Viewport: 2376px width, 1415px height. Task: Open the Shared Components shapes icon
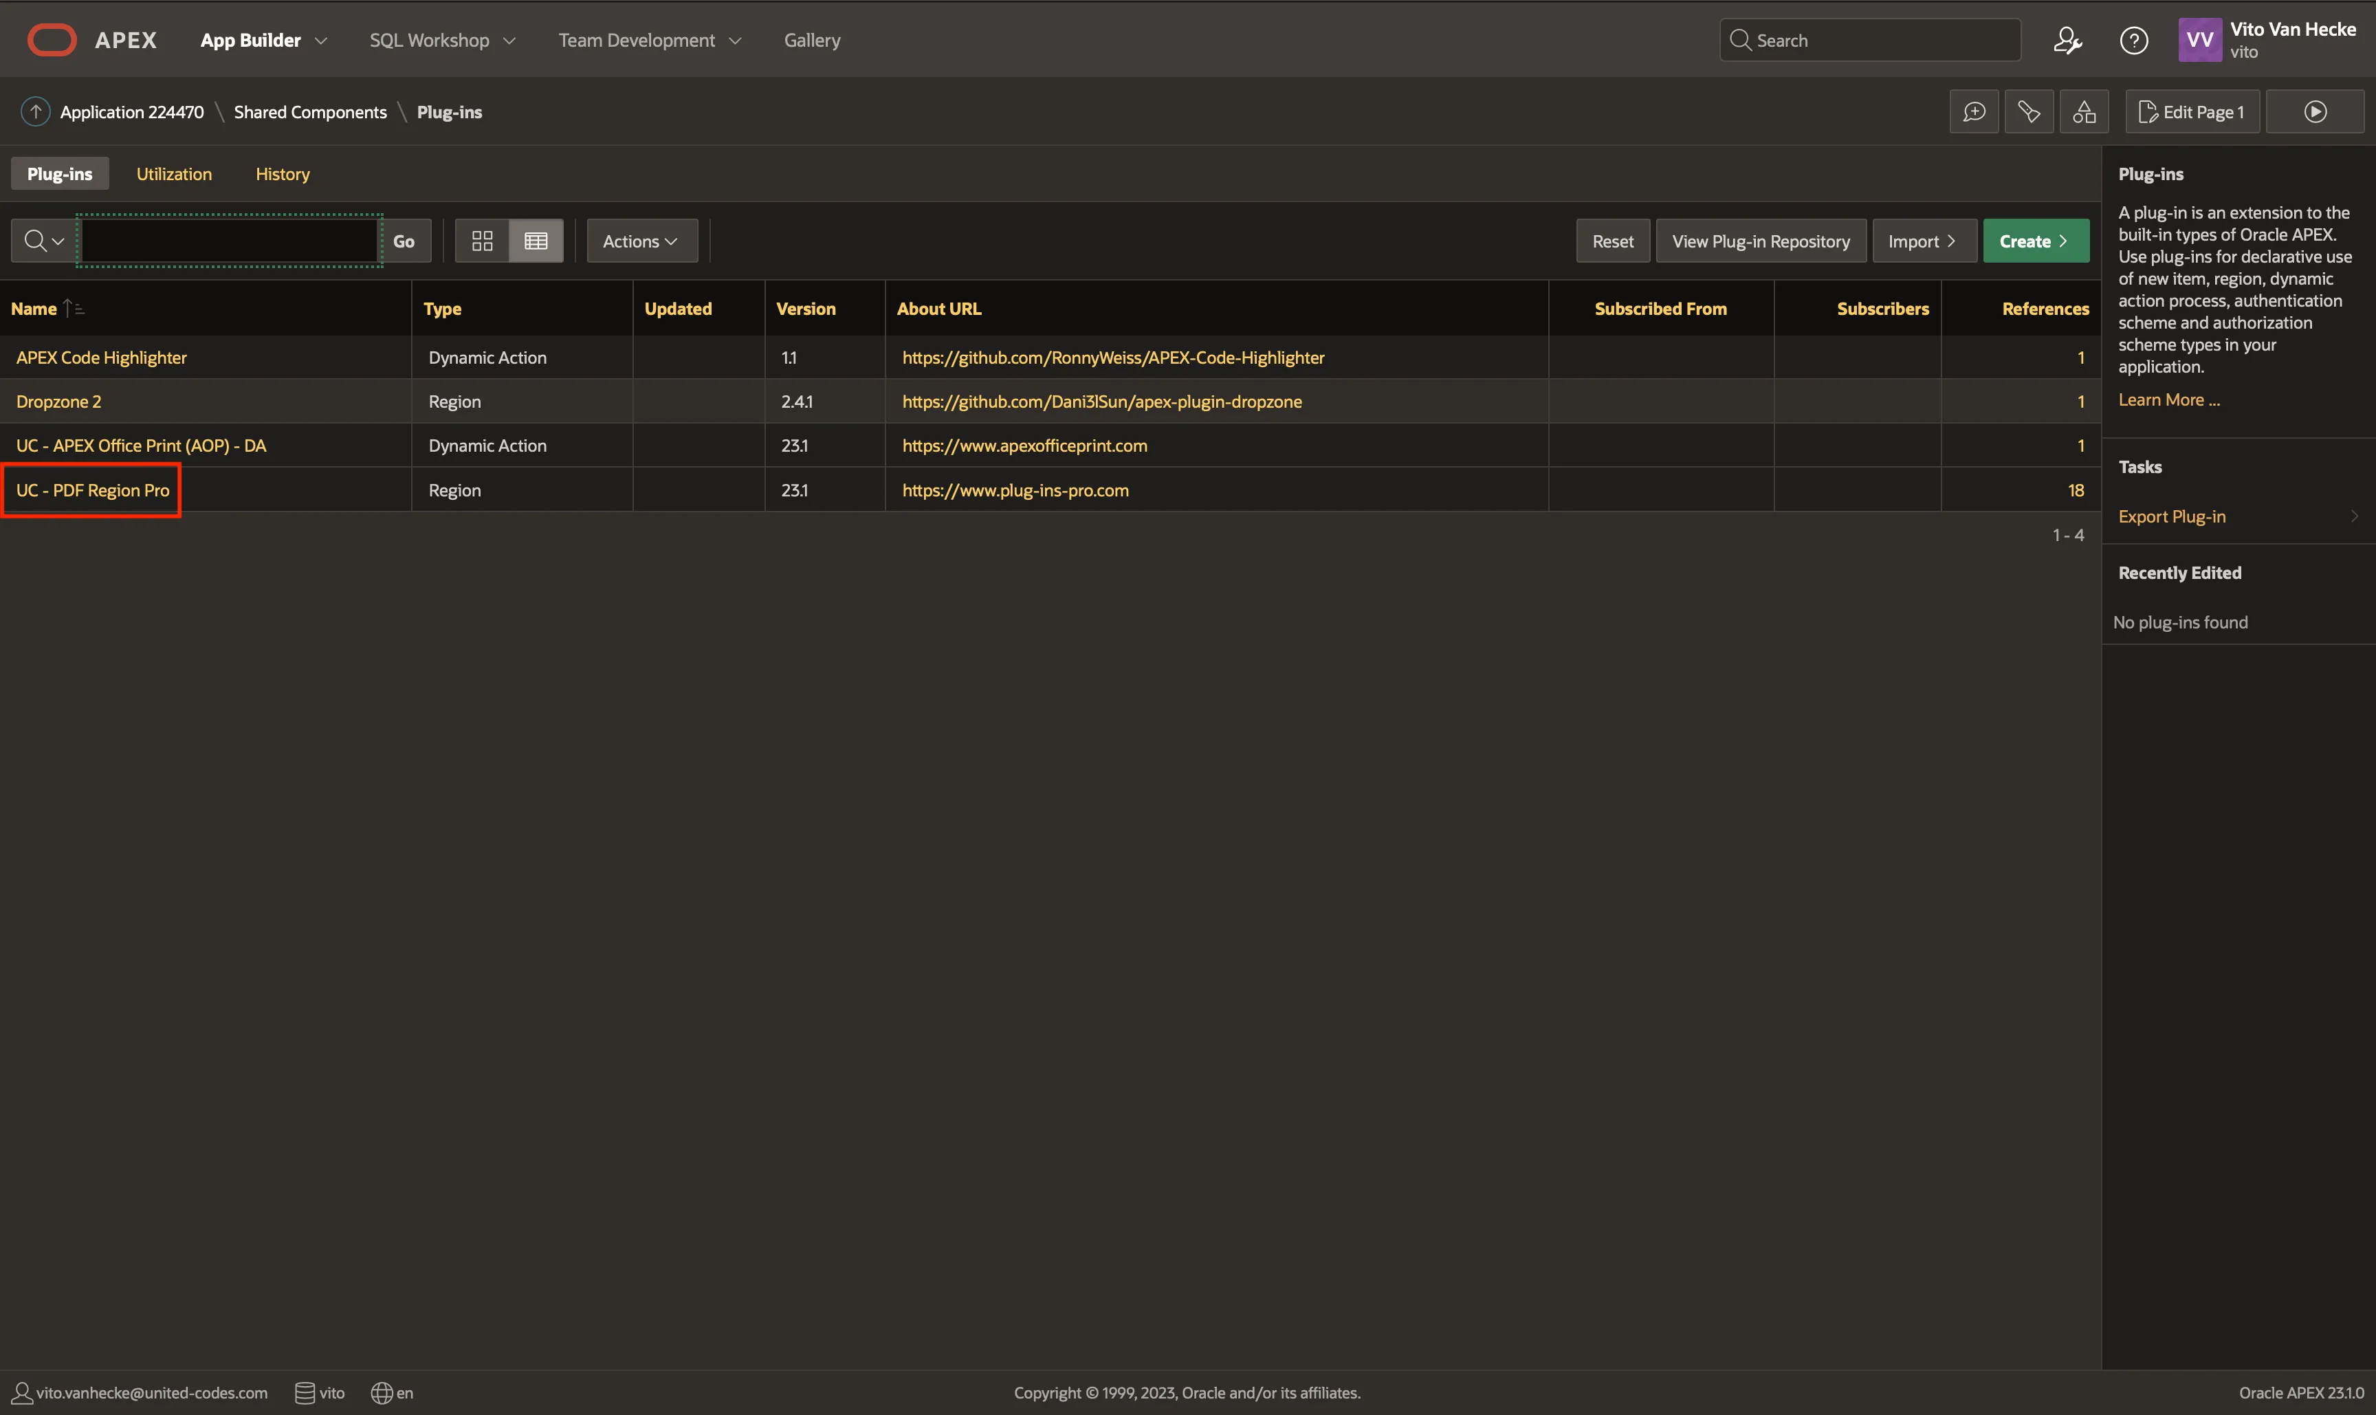[2083, 113]
